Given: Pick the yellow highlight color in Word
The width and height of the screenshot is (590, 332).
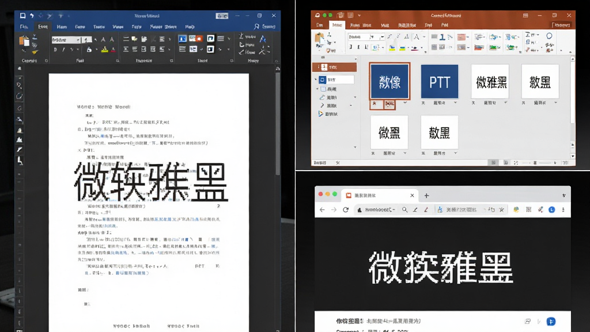Looking at the screenshot, I should coord(105,50).
